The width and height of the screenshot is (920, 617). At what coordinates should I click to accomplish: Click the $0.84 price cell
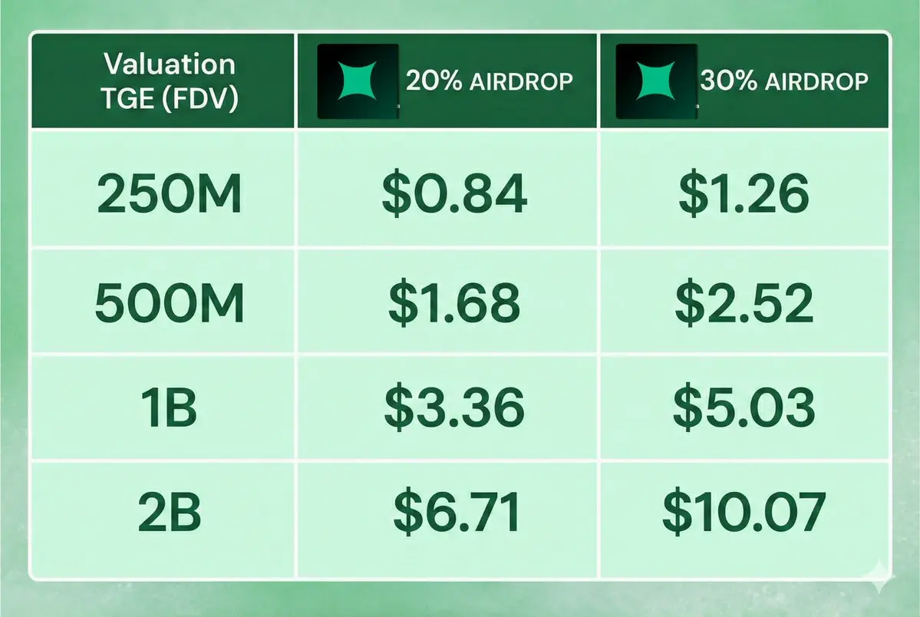click(x=454, y=193)
